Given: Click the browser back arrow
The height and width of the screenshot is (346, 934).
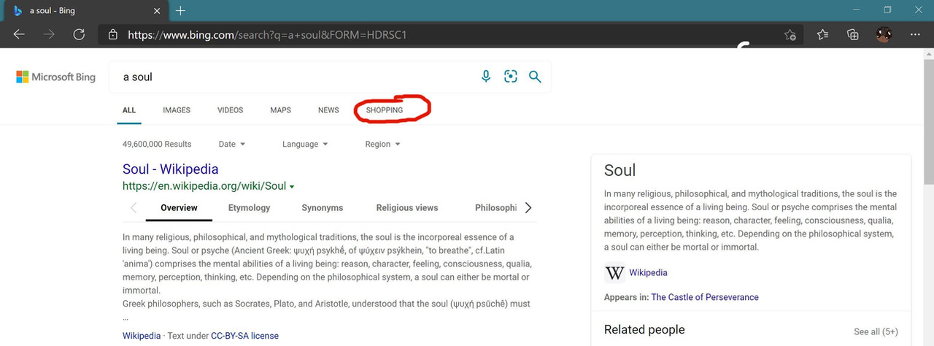Looking at the screenshot, I should (19, 34).
